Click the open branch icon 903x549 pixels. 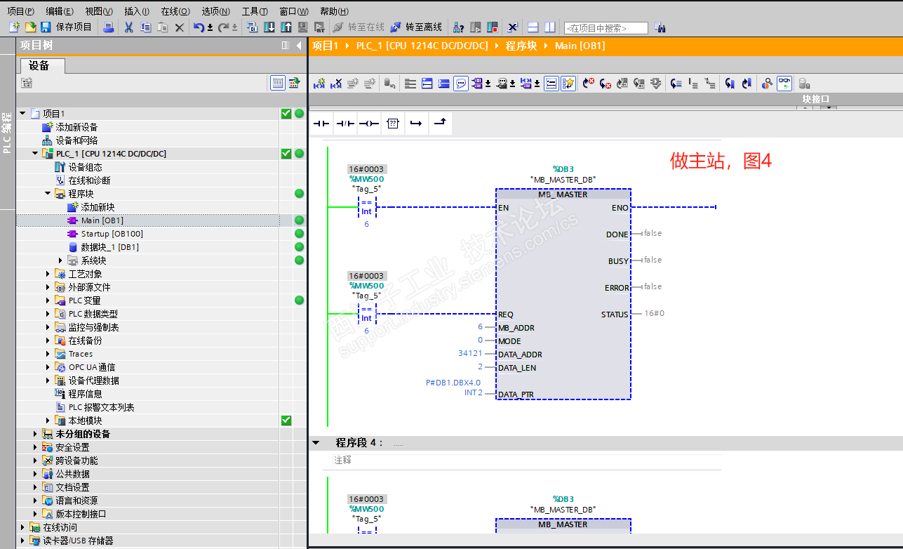(x=416, y=124)
